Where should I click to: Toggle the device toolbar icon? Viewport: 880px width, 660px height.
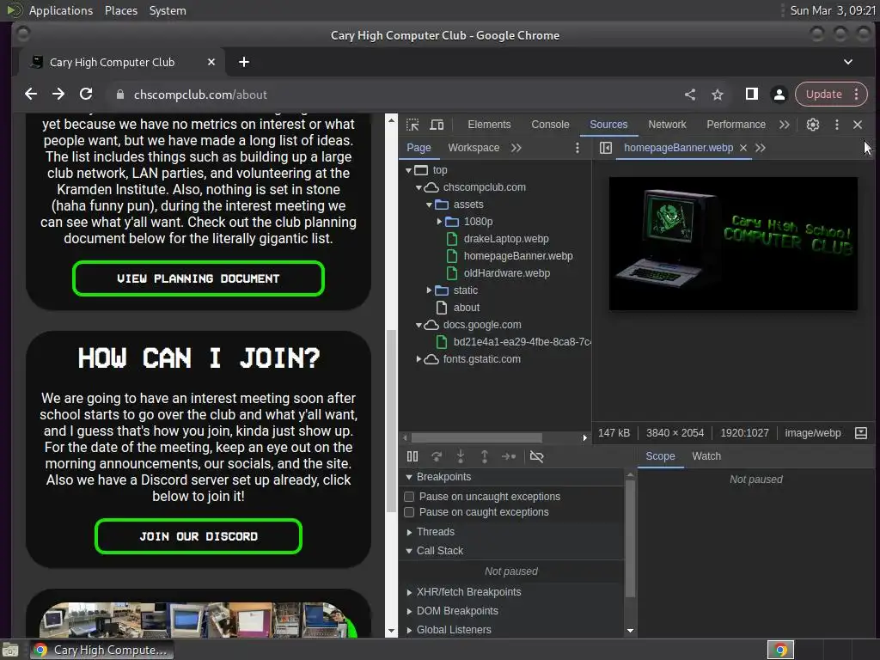437,125
